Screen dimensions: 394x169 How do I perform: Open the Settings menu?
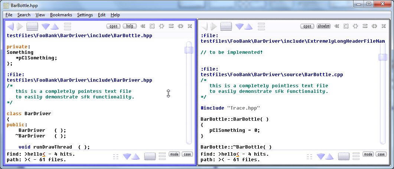(x=85, y=15)
